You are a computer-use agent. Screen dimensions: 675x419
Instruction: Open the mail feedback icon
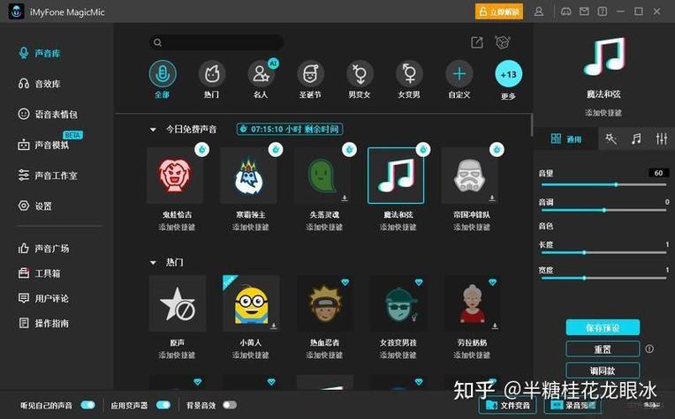pos(584,11)
